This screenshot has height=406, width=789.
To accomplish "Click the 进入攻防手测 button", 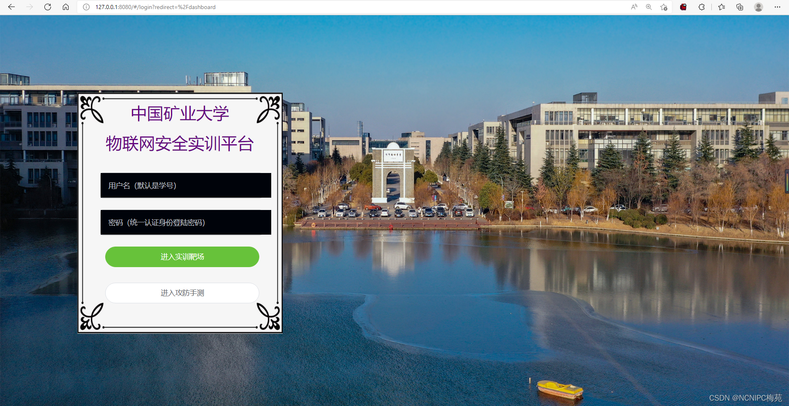I will [182, 293].
